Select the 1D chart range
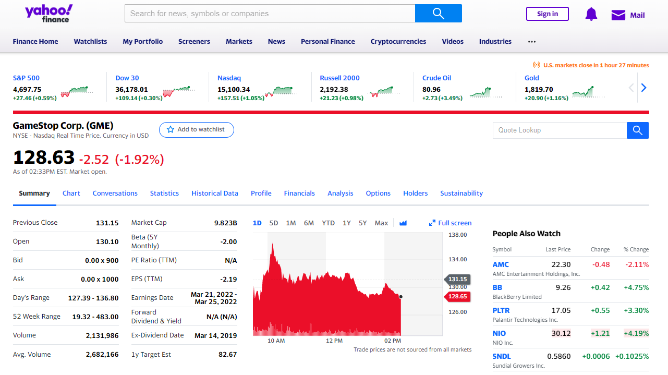Viewport: 668px width, 375px height. [x=257, y=223]
